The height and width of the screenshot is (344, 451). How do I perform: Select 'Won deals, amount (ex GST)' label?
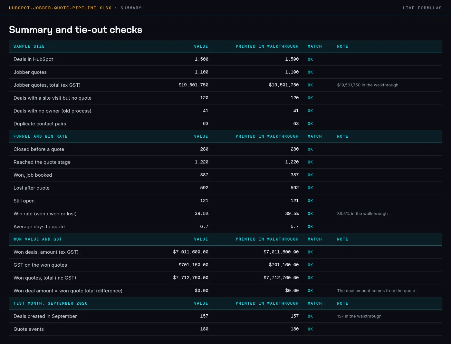[x=46, y=252]
